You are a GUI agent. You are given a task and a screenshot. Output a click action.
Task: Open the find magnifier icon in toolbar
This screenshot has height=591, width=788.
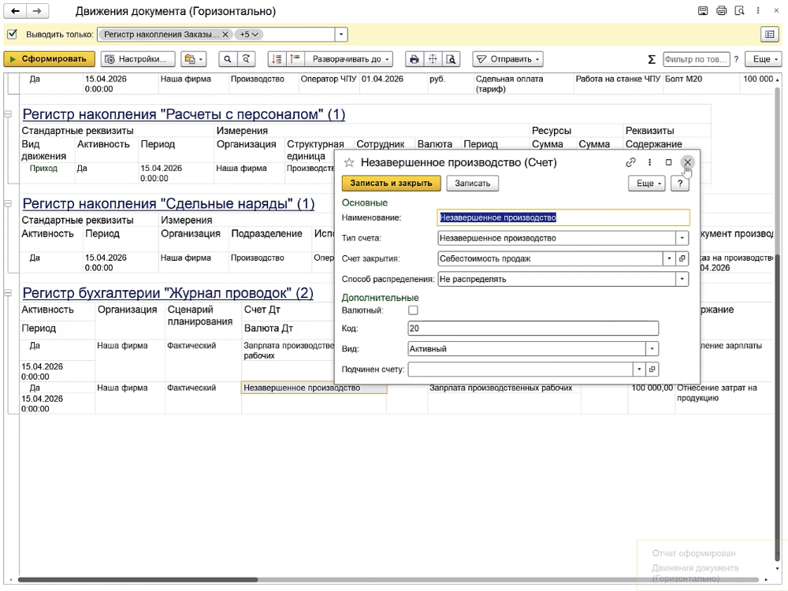click(x=227, y=59)
